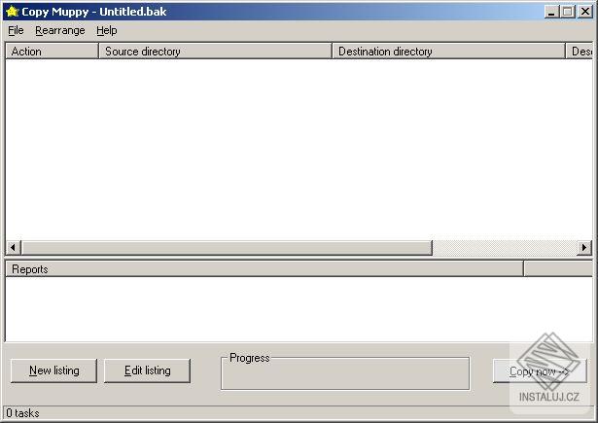Click the Copy now button

(x=540, y=371)
